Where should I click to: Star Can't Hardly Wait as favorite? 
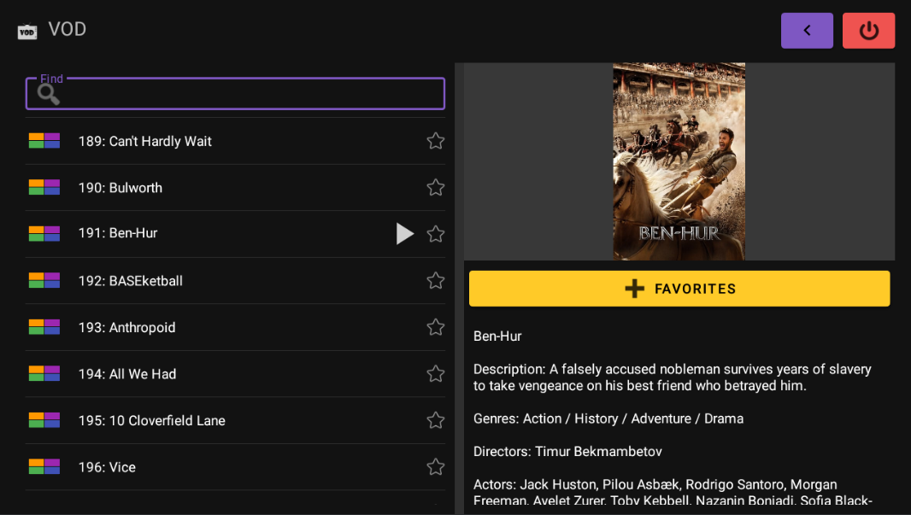pyautogui.click(x=436, y=141)
